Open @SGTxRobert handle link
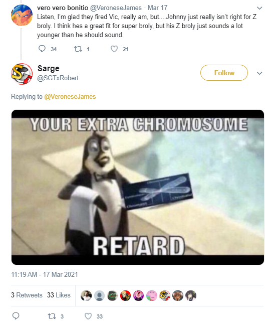275x326 pixels. 58,78
